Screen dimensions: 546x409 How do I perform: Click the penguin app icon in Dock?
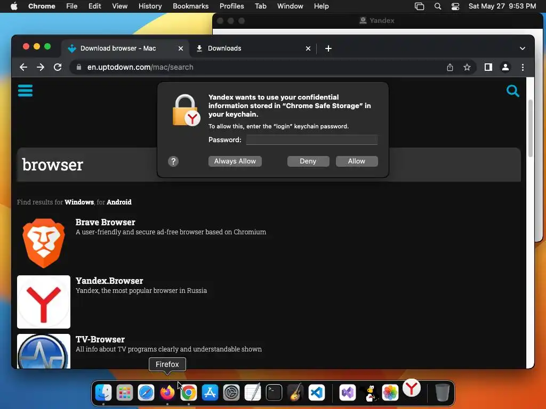[370, 393]
